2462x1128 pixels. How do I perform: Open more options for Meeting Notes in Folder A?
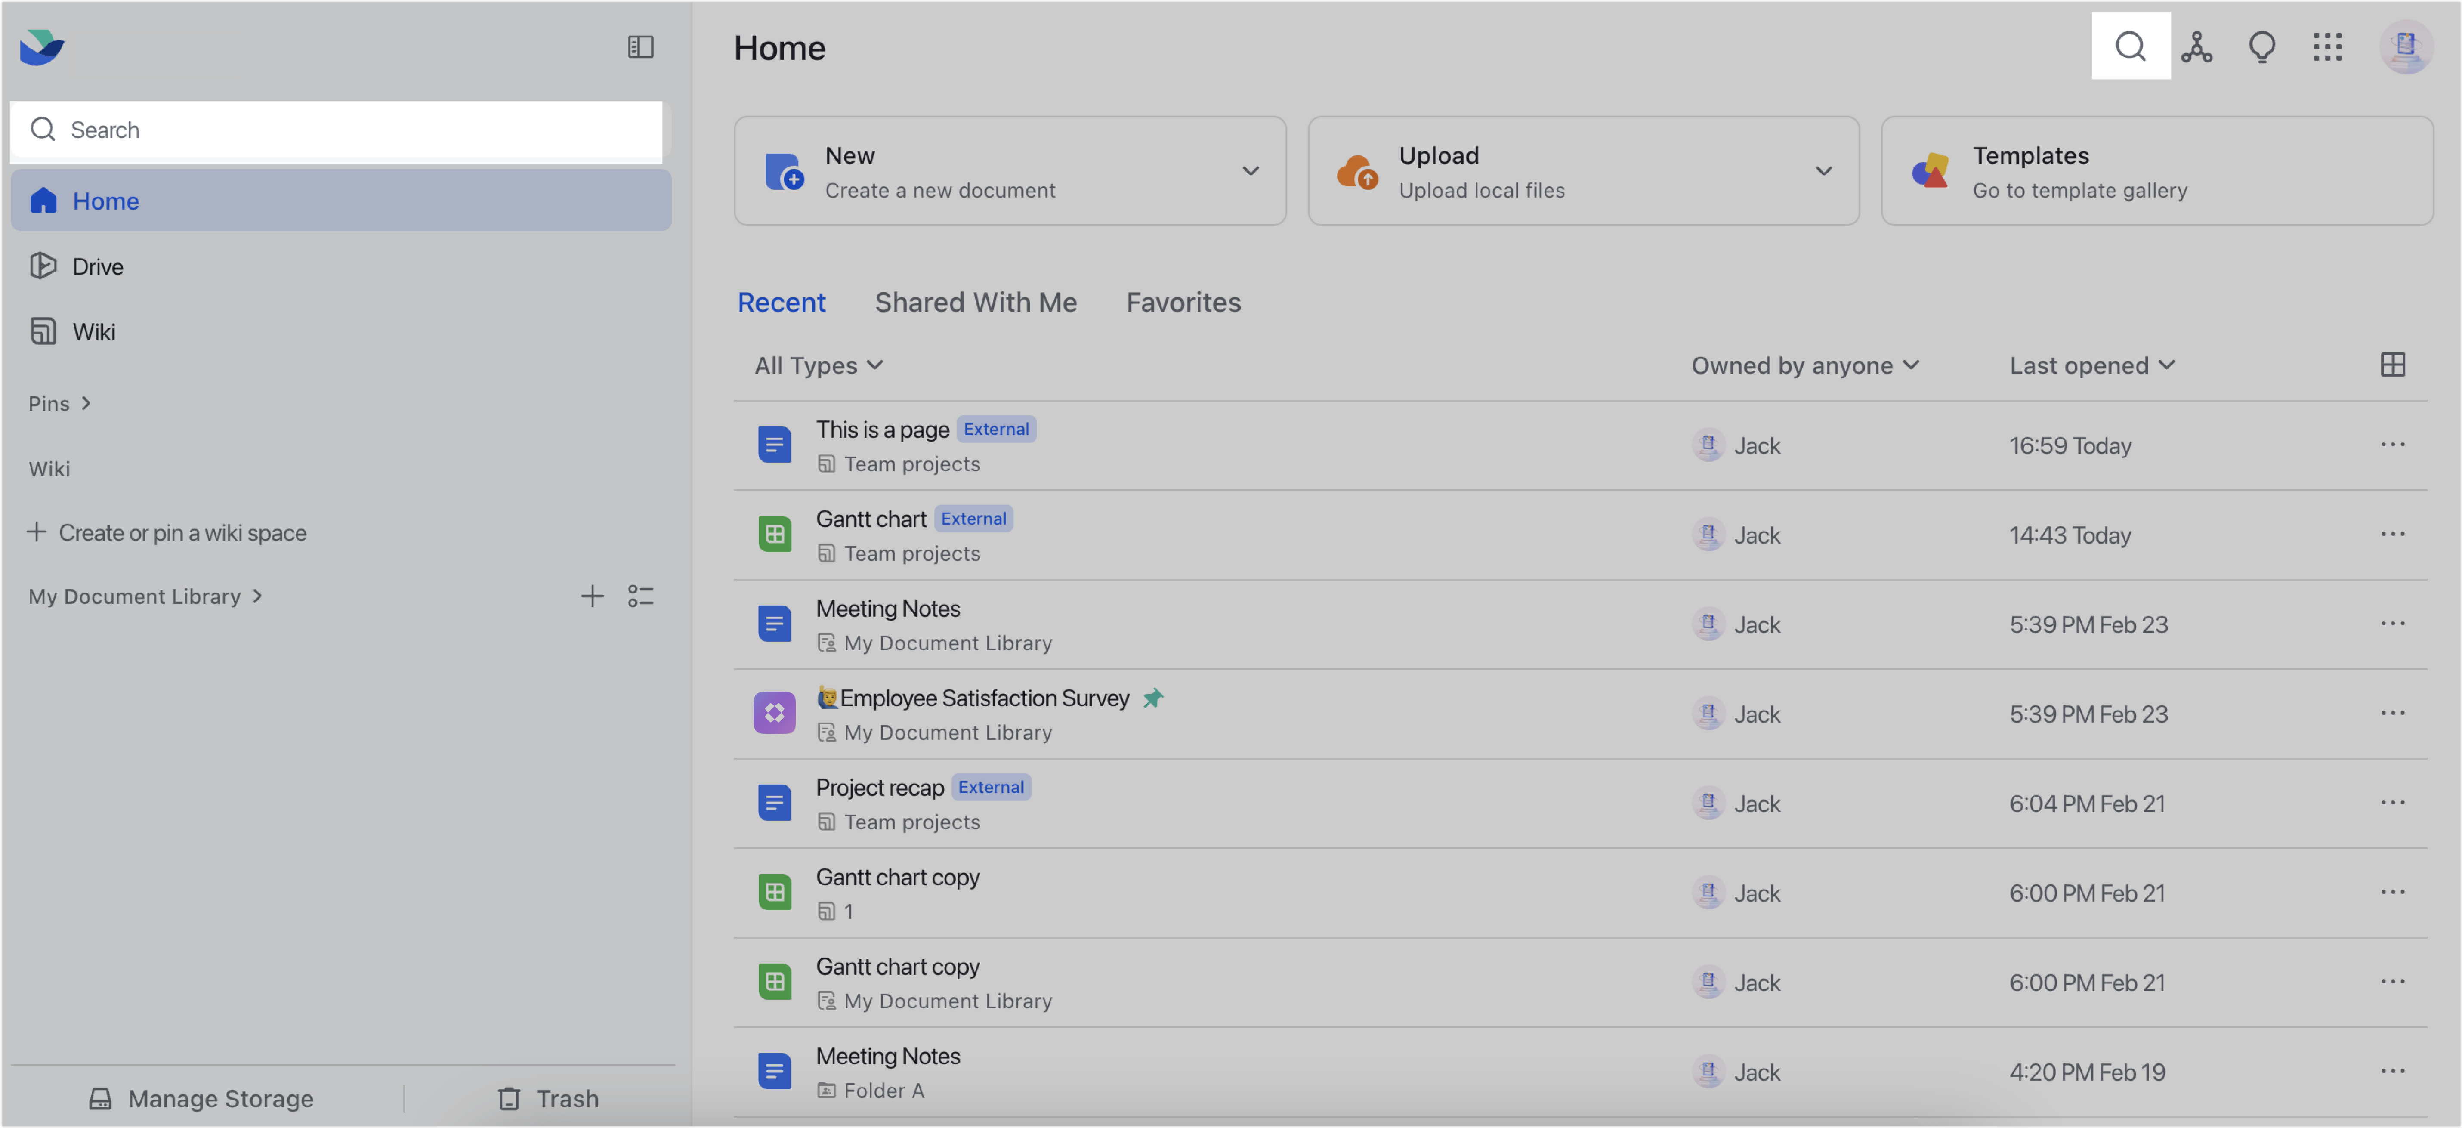pyautogui.click(x=2392, y=1072)
